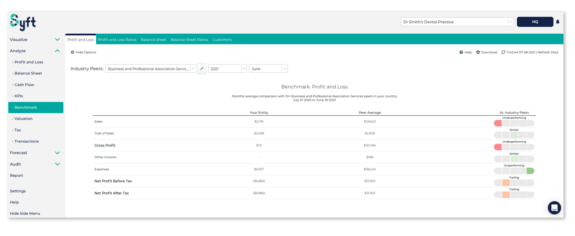Click Hide Side Menu
575x236 pixels.
click(x=25, y=214)
